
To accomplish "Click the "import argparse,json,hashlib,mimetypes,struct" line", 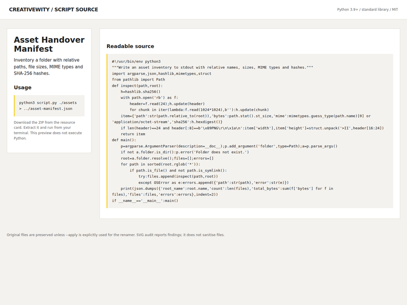I will [162, 74].
